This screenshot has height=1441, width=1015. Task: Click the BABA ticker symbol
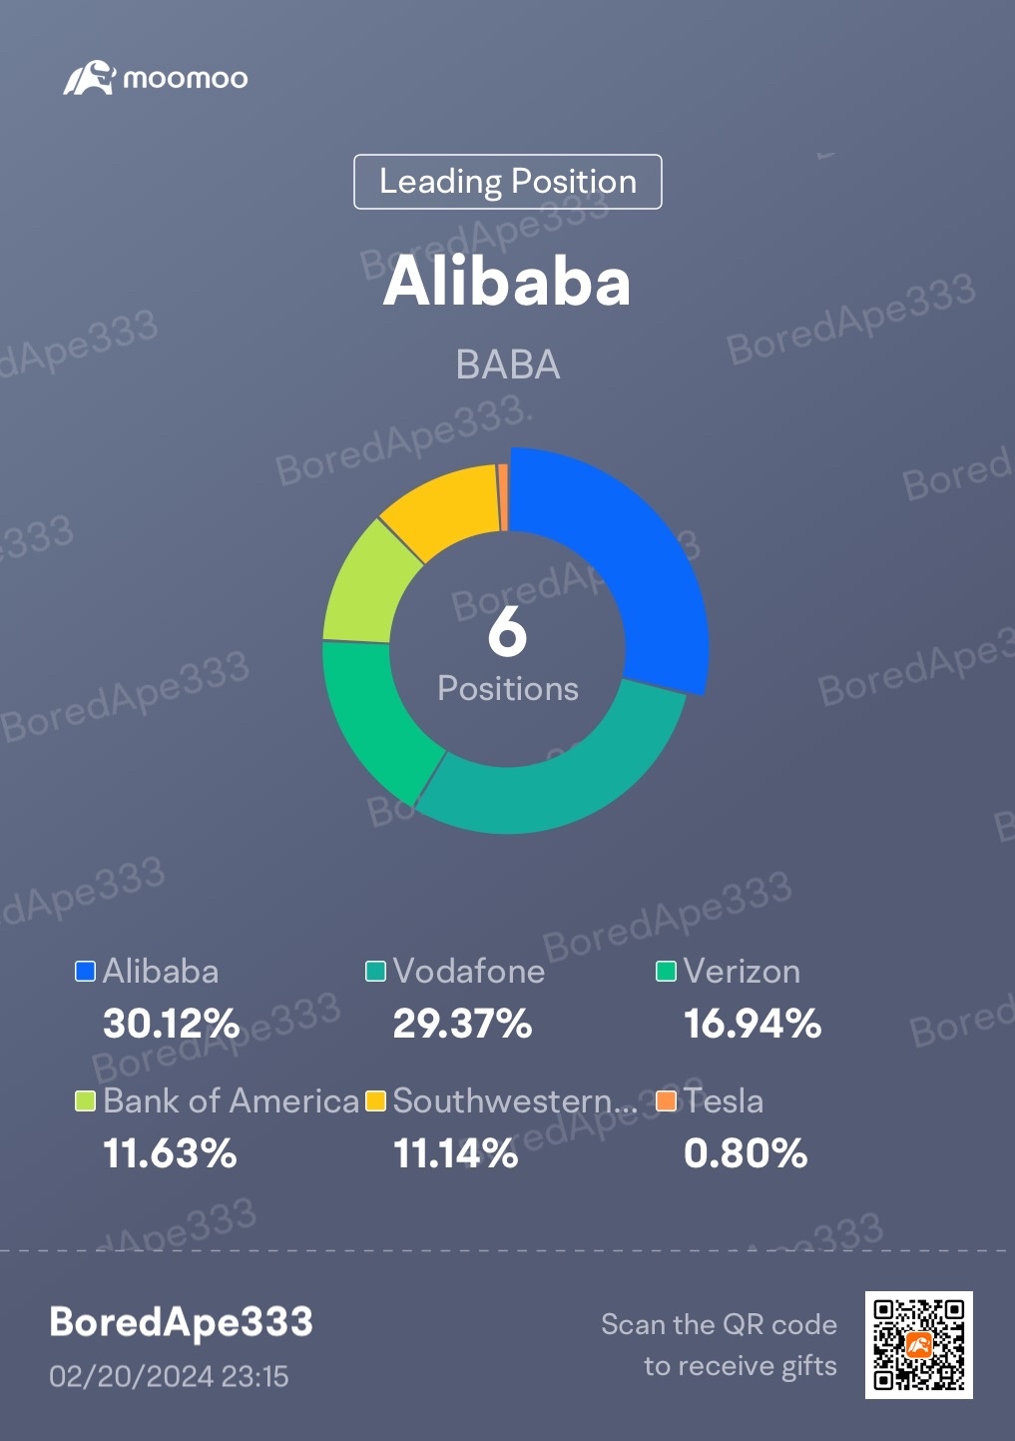point(507,365)
